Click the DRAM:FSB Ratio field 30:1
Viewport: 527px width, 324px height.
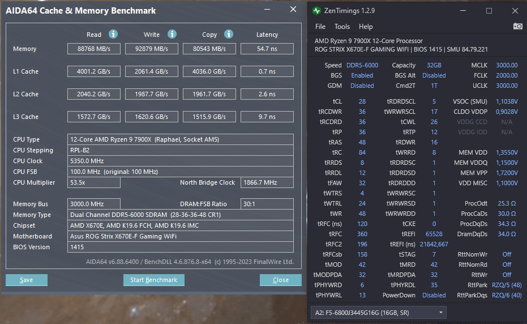[x=267, y=204]
